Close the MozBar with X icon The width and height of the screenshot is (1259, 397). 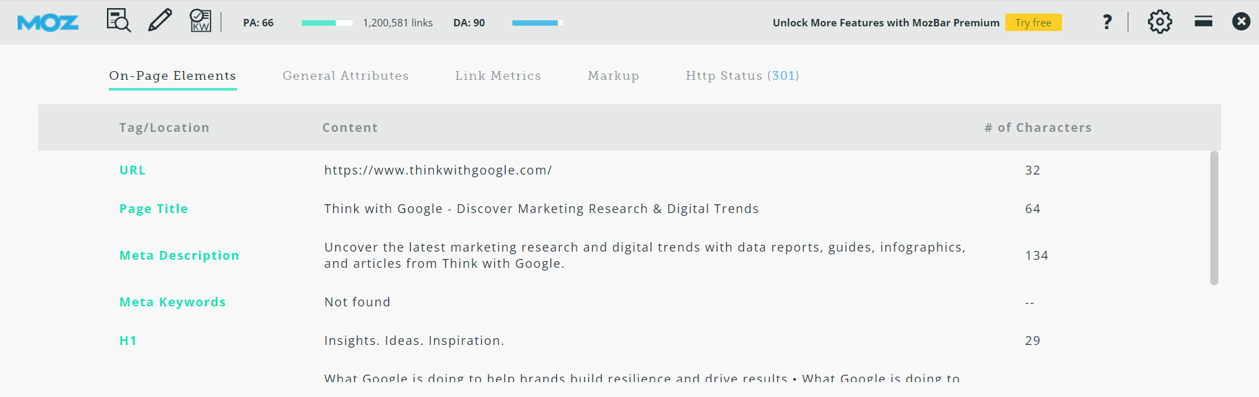(1241, 22)
